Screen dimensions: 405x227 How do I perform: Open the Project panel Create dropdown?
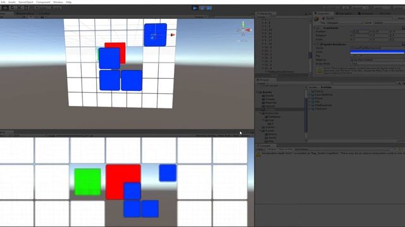click(x=261, y=83)
